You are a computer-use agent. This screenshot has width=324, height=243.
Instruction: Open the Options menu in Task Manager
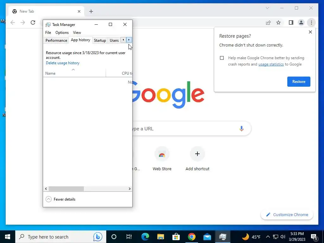click(62, 33)
